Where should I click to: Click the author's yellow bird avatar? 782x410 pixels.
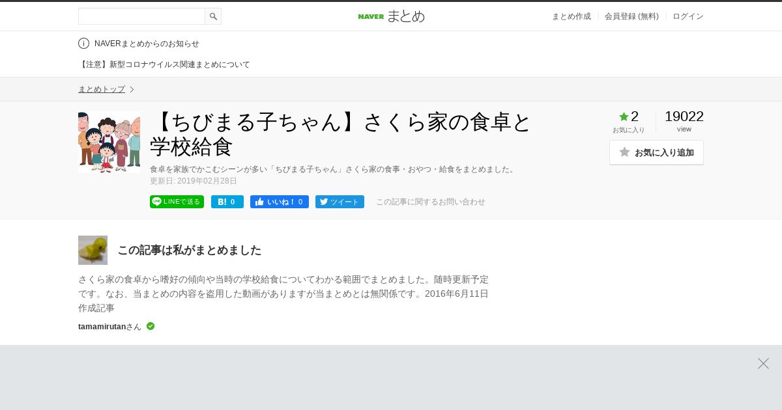(93, 250)
